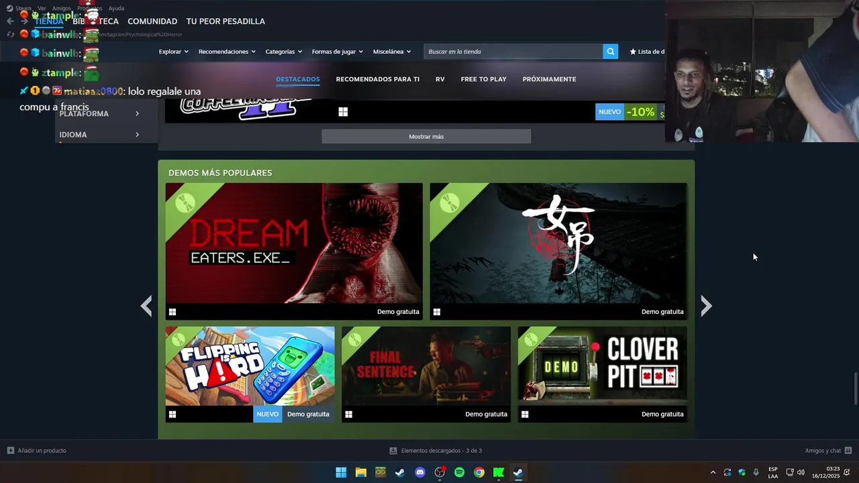Switch to the COMUNIDAD section
The image size is (859, 483).
[x=152, y=21]
